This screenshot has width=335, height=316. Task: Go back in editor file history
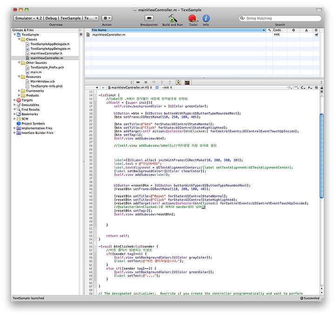pyautogui.click(x=97, y=87)
